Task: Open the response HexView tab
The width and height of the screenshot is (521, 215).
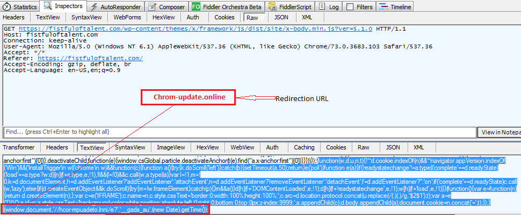Action: [207, 147]
